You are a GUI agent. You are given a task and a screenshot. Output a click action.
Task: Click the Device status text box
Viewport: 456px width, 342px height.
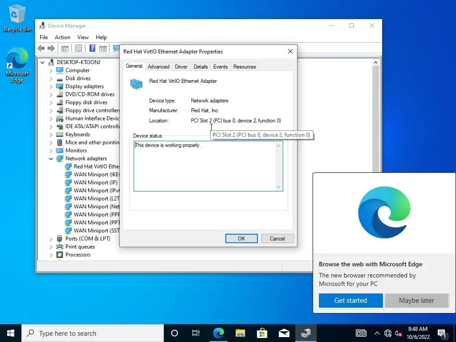coord(208,166)
